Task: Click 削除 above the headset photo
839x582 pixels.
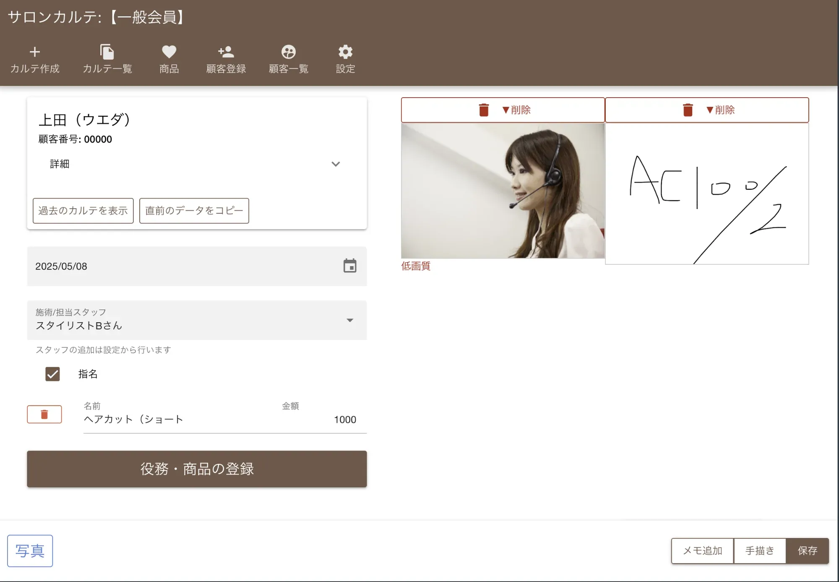Action: pyautogui.click(x=503, y=110)
